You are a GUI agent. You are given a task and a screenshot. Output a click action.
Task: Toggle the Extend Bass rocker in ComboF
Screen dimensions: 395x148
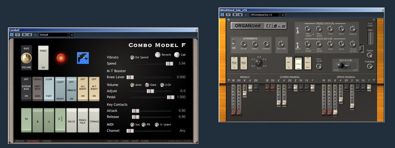[26, 89]
